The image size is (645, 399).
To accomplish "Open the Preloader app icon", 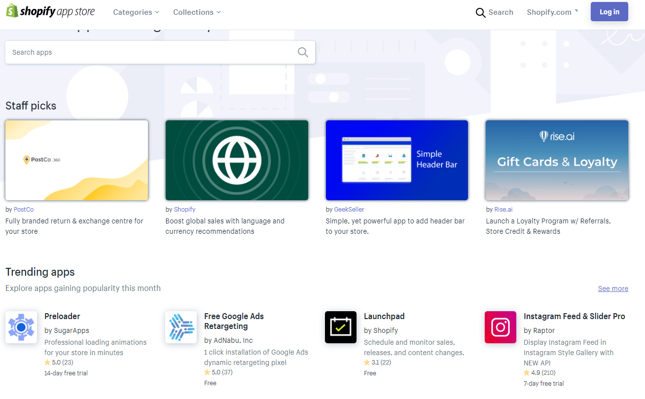I will (21, 327).
